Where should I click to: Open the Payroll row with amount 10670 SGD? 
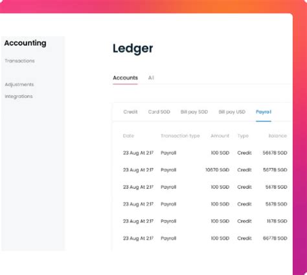(205, 170)
